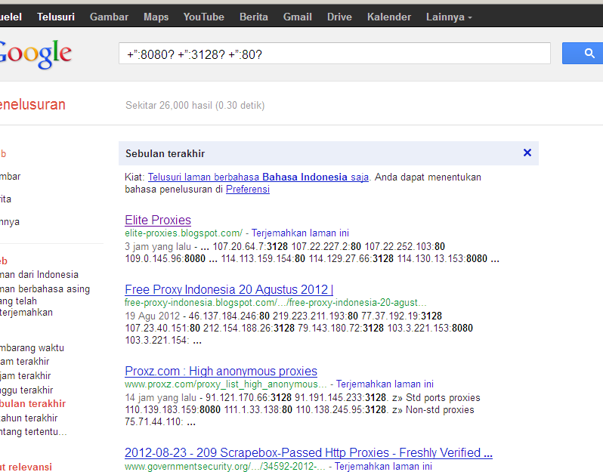This screenshot has height=472, width=603.
Task: Select the sembarang waktu time filter
Action: tap(32, 348)
